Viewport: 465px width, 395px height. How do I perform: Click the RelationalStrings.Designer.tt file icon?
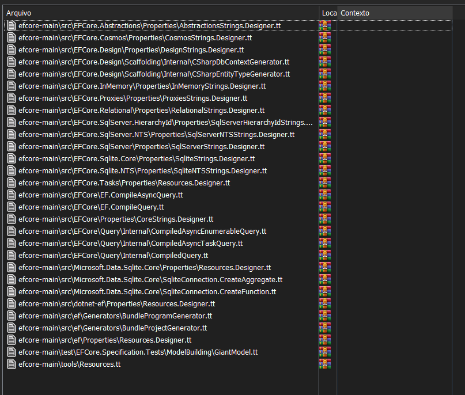tap(12, 110)
